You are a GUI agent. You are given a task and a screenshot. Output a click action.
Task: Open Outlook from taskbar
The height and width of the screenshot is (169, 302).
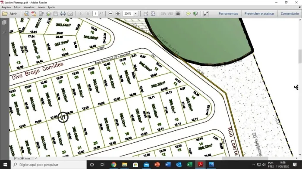tap(179, 165)
